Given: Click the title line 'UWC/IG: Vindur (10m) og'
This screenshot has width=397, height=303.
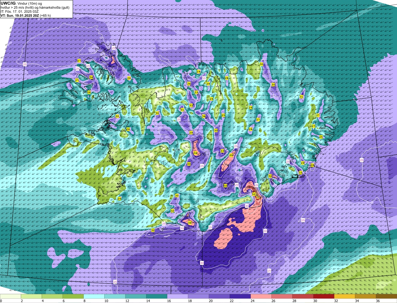Looking at the screenshot, I should pos(21,3).
